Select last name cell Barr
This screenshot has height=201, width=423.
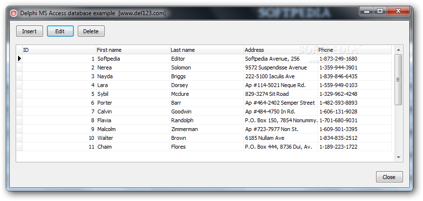click(207, 103)
